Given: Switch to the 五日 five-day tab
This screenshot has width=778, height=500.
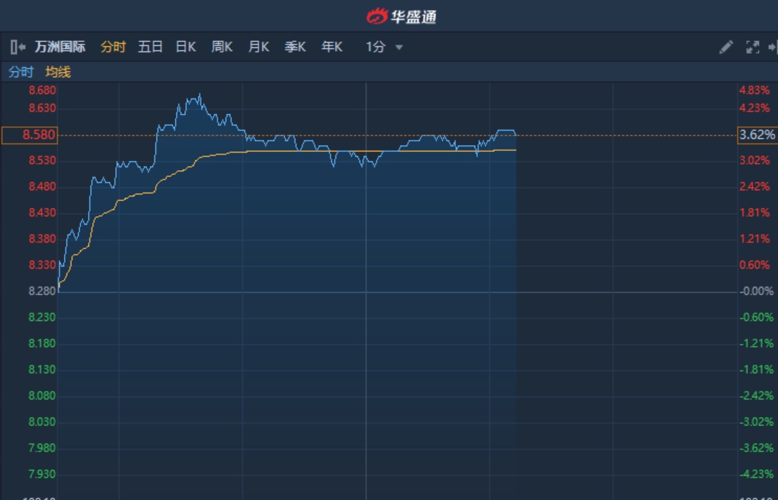Looking at the screenshot, I should click(x=150, y=47).
